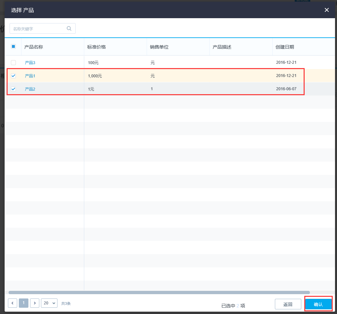Confirm selection with 确认 button
This screenshot has width=337, height=314.
(318, 304)
